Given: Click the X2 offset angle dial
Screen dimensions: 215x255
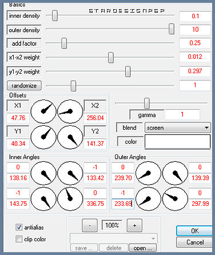Looking at the screenshot, I should click(70, 111).
